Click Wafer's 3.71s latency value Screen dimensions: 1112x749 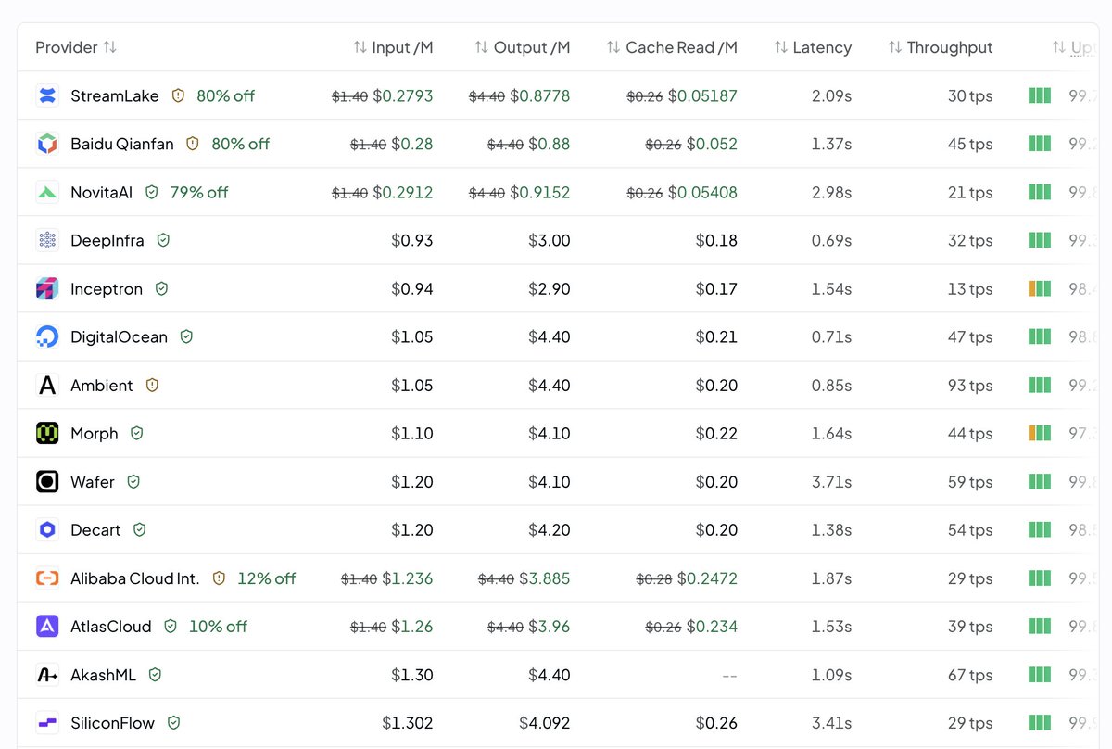coord(831,481)
